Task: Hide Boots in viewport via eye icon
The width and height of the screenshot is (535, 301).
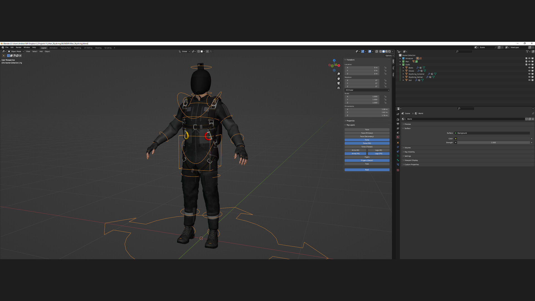Action: pyautogui.click(x=529, y=68)
